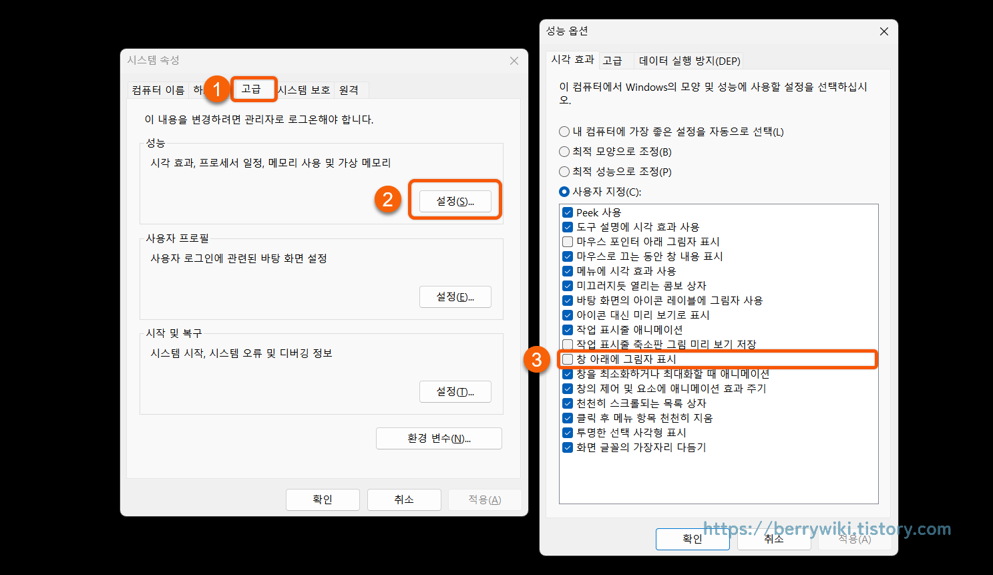
Task: Uncheck 창의 제어 및 요소에 애니메이션 효과 주기
Action: tap(568, 389)
